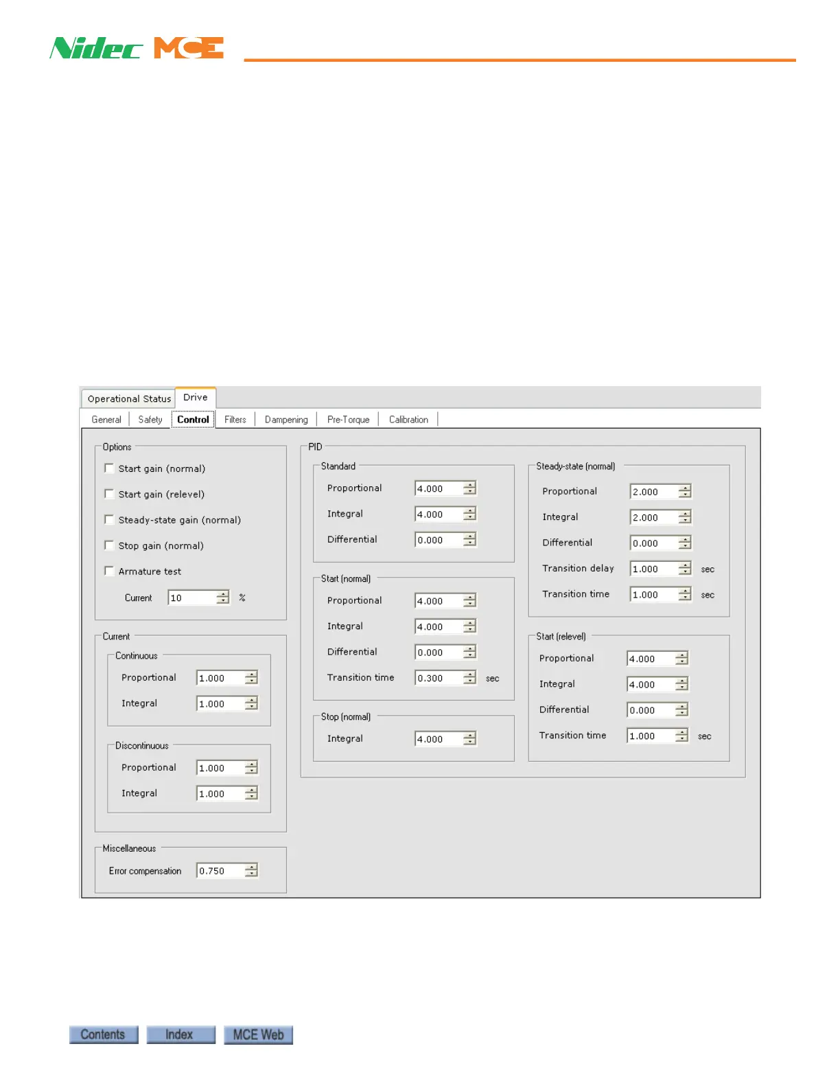Check the Armature test box

pos(109,571)
